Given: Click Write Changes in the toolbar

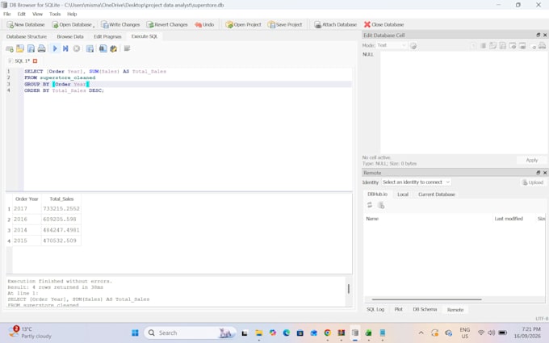Looking at the screenshot, I should pos(120,24).
